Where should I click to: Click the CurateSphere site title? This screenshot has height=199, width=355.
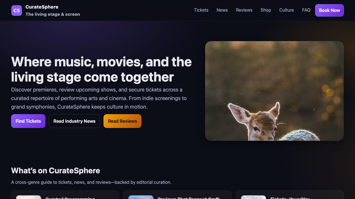coord(42,7)
